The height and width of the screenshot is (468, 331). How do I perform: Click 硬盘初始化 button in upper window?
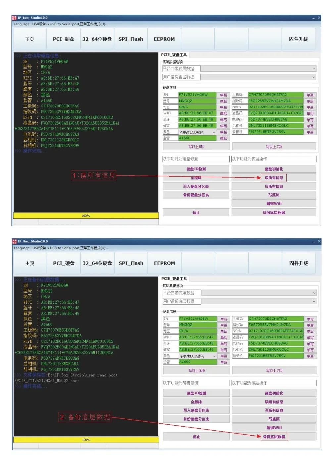click(274, 169)
